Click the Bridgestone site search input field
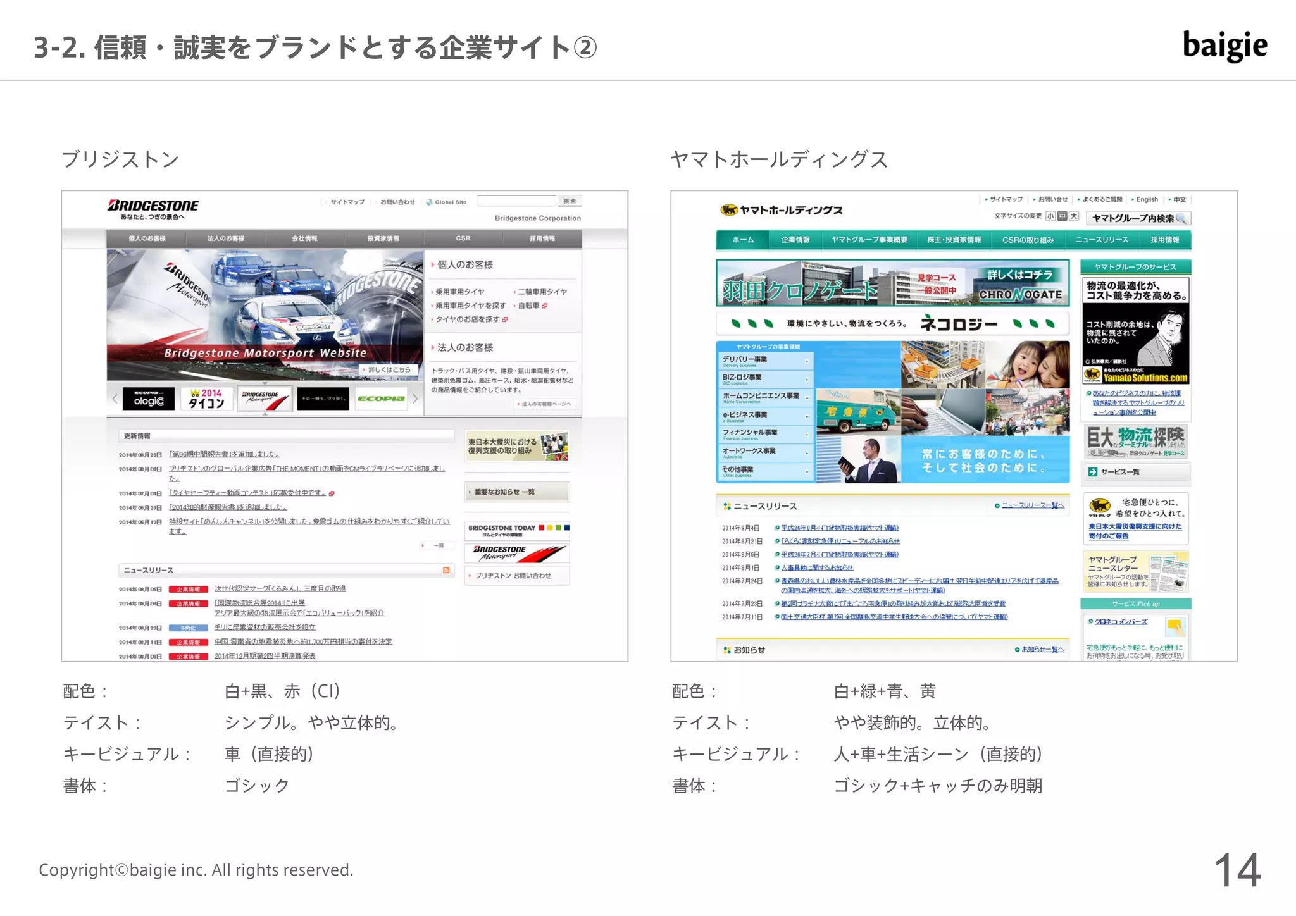 (x=516, y=201)
